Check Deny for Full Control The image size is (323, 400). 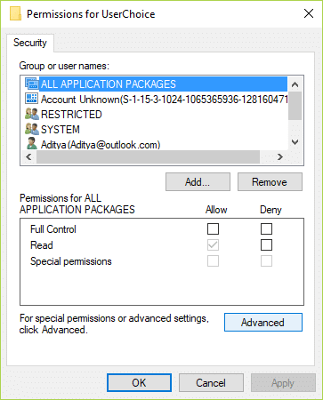tap(266, 228)
